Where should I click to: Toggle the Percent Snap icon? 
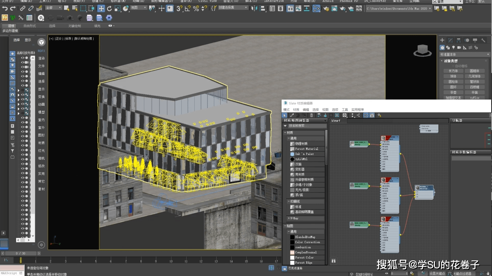pos(196,8)
